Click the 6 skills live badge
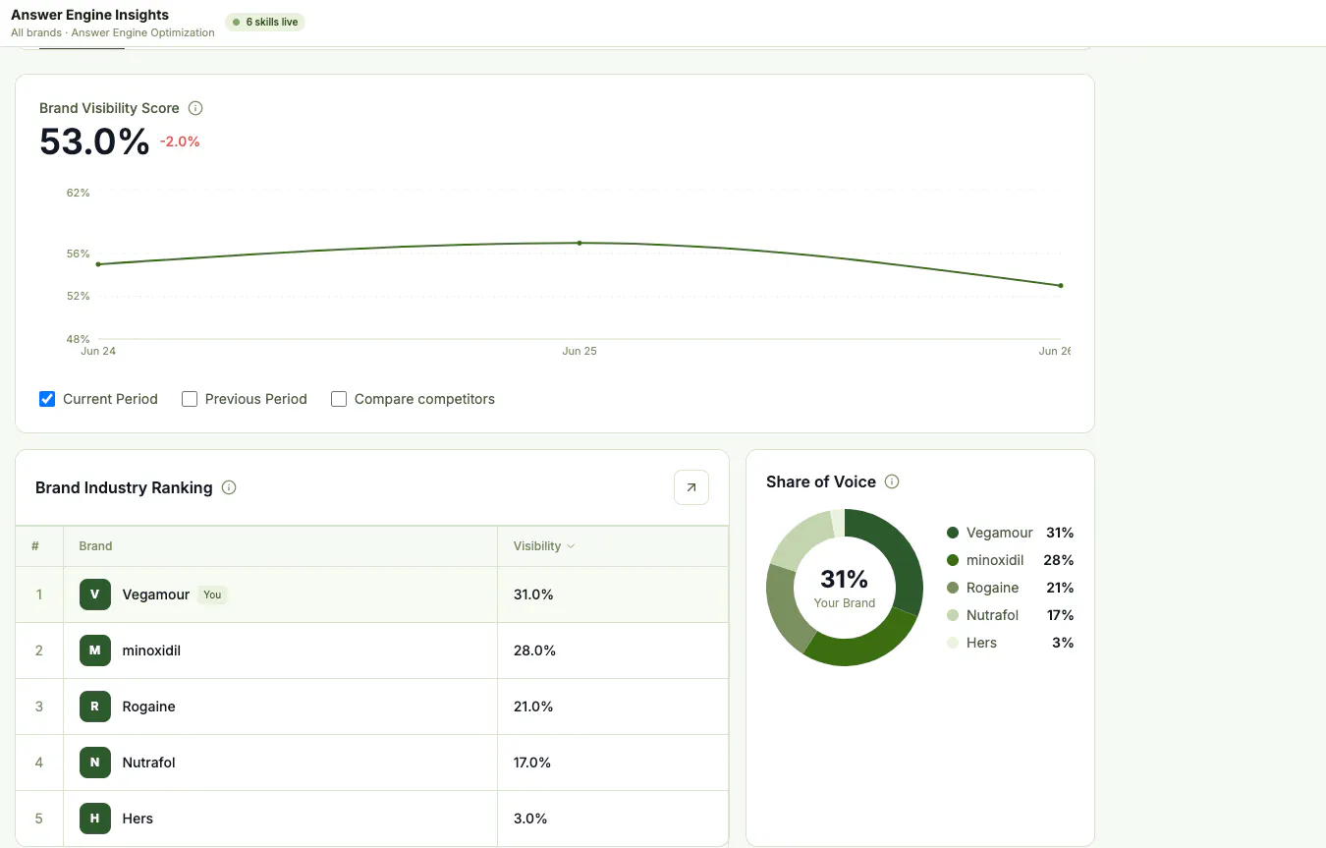 tap(265, 22)
